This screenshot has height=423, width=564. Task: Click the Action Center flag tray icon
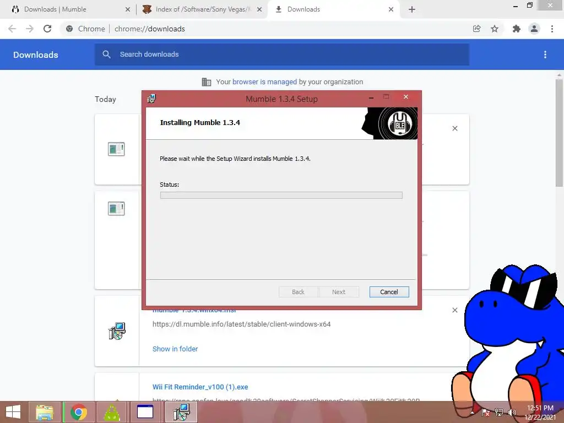pos(485,413)
